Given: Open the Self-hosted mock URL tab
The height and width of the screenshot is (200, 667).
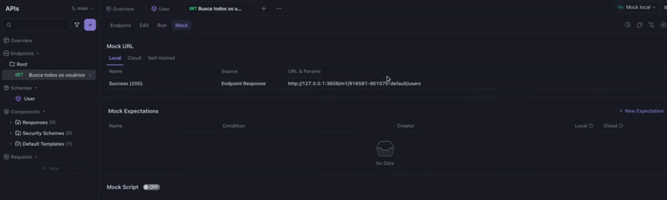Looking at the screenshot, I should point(161,58).
